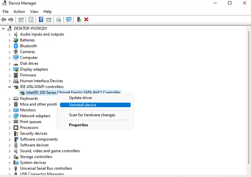Maximize the Device Manager window

pyautogui.click(x=229, y=3)
